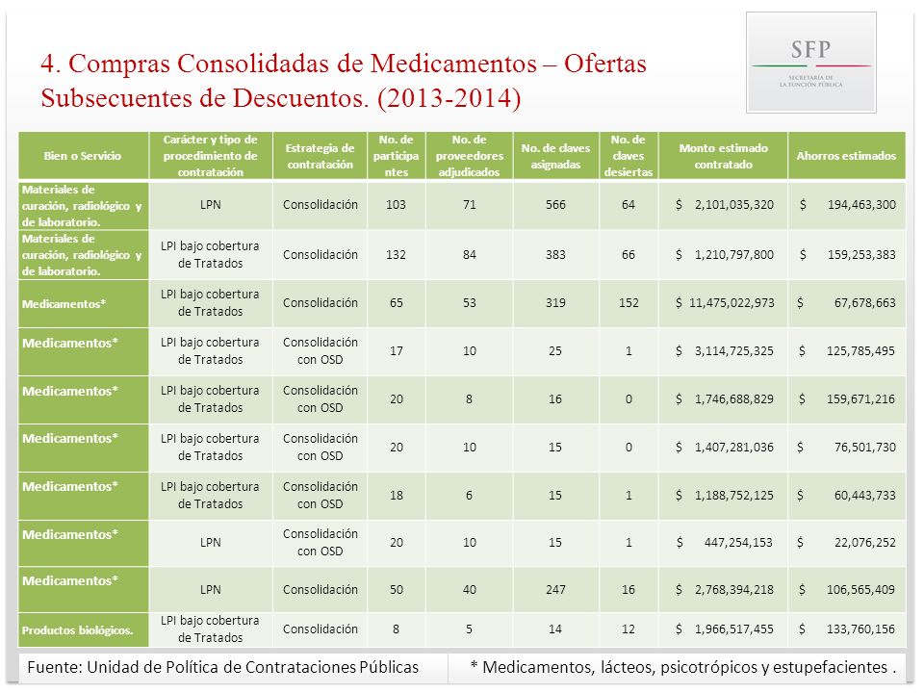924x693 pixels.
Task: Click the savings value 106,565,409
Action: [860, 590]
